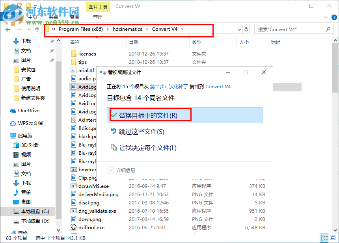Viewport: 339px width, 243px height.
Task: Switch to the 查看 ribbon tab
Action: tap(75, 17)
